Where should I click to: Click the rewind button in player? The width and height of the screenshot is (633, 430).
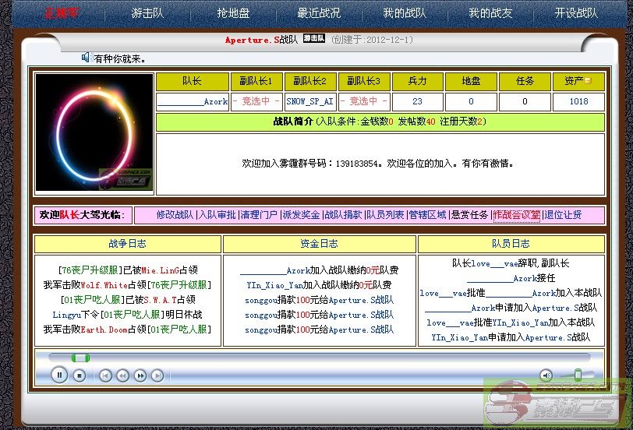123,375
